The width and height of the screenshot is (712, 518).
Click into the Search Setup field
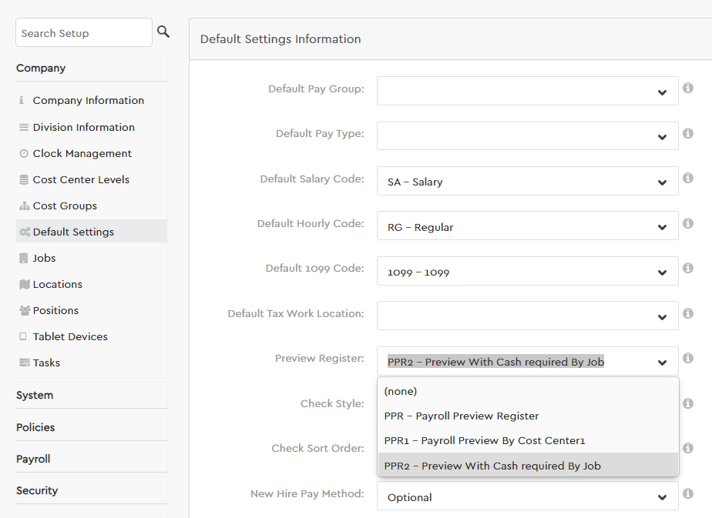coord(83,33)
